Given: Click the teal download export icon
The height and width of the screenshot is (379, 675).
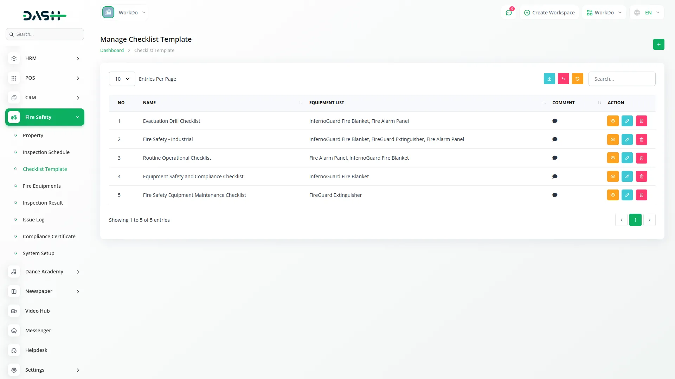Looking at the screenshot, I should click(x=549, y=79).
